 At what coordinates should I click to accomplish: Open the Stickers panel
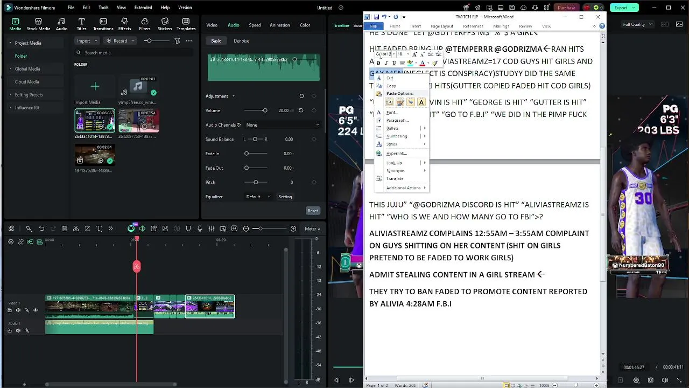click(165, 24)
